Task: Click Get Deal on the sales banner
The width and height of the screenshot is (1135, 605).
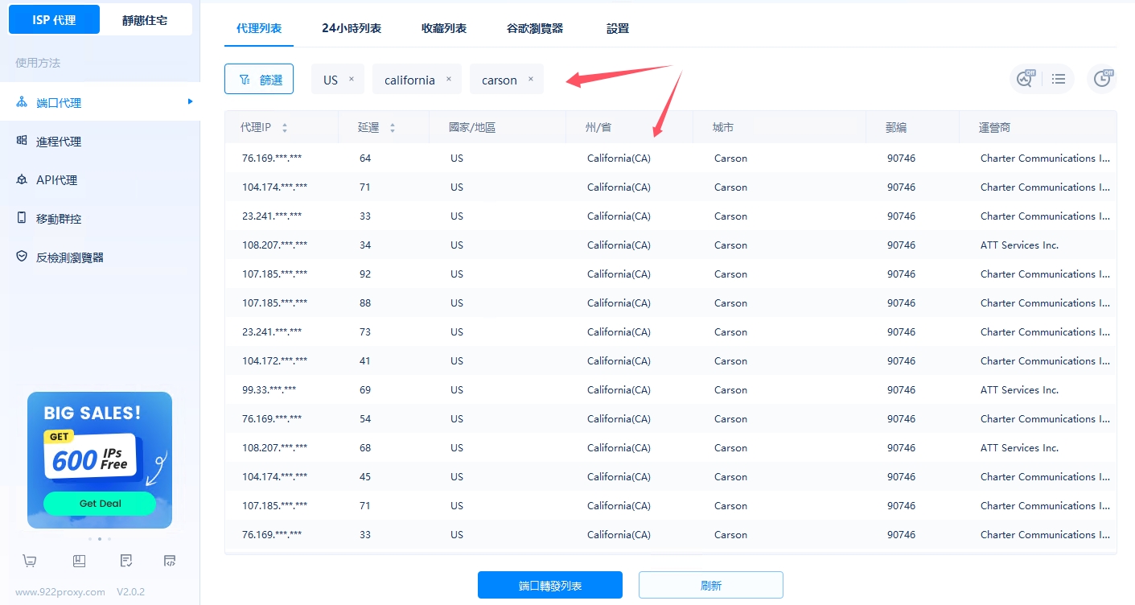Action: click(100, 503)
